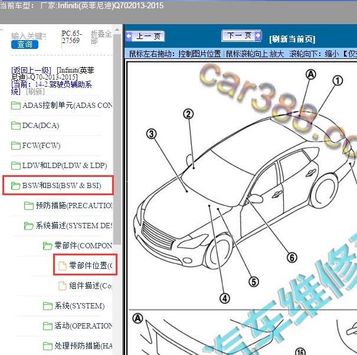
Task: Expand the 活动(OPERATION folder icon
Action: pos(48,326)
